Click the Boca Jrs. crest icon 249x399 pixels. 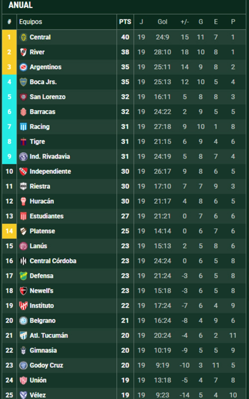[x=23, y=82]
